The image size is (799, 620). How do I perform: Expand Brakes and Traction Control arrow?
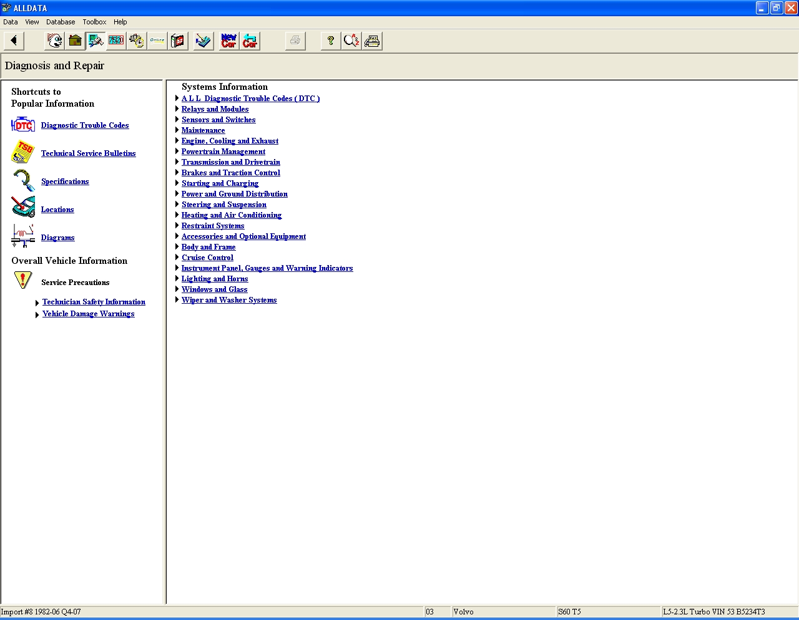point(177,173)
